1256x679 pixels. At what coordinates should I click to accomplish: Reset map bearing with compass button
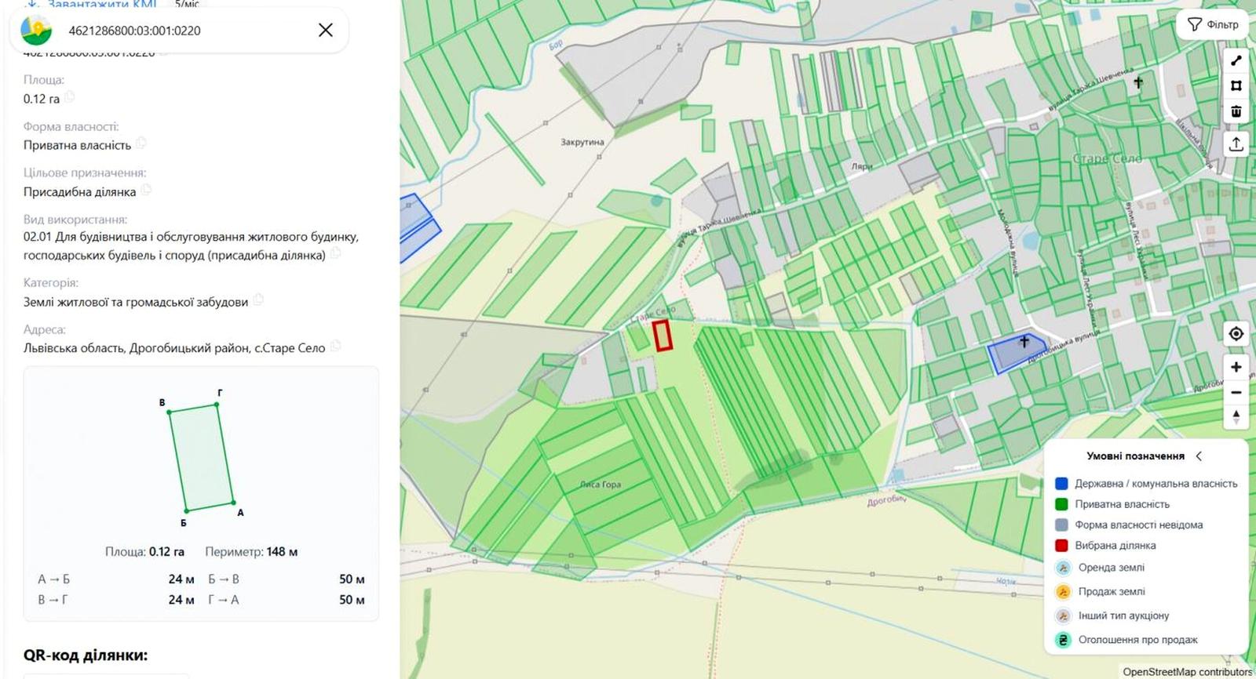(x=1236, y=417)
